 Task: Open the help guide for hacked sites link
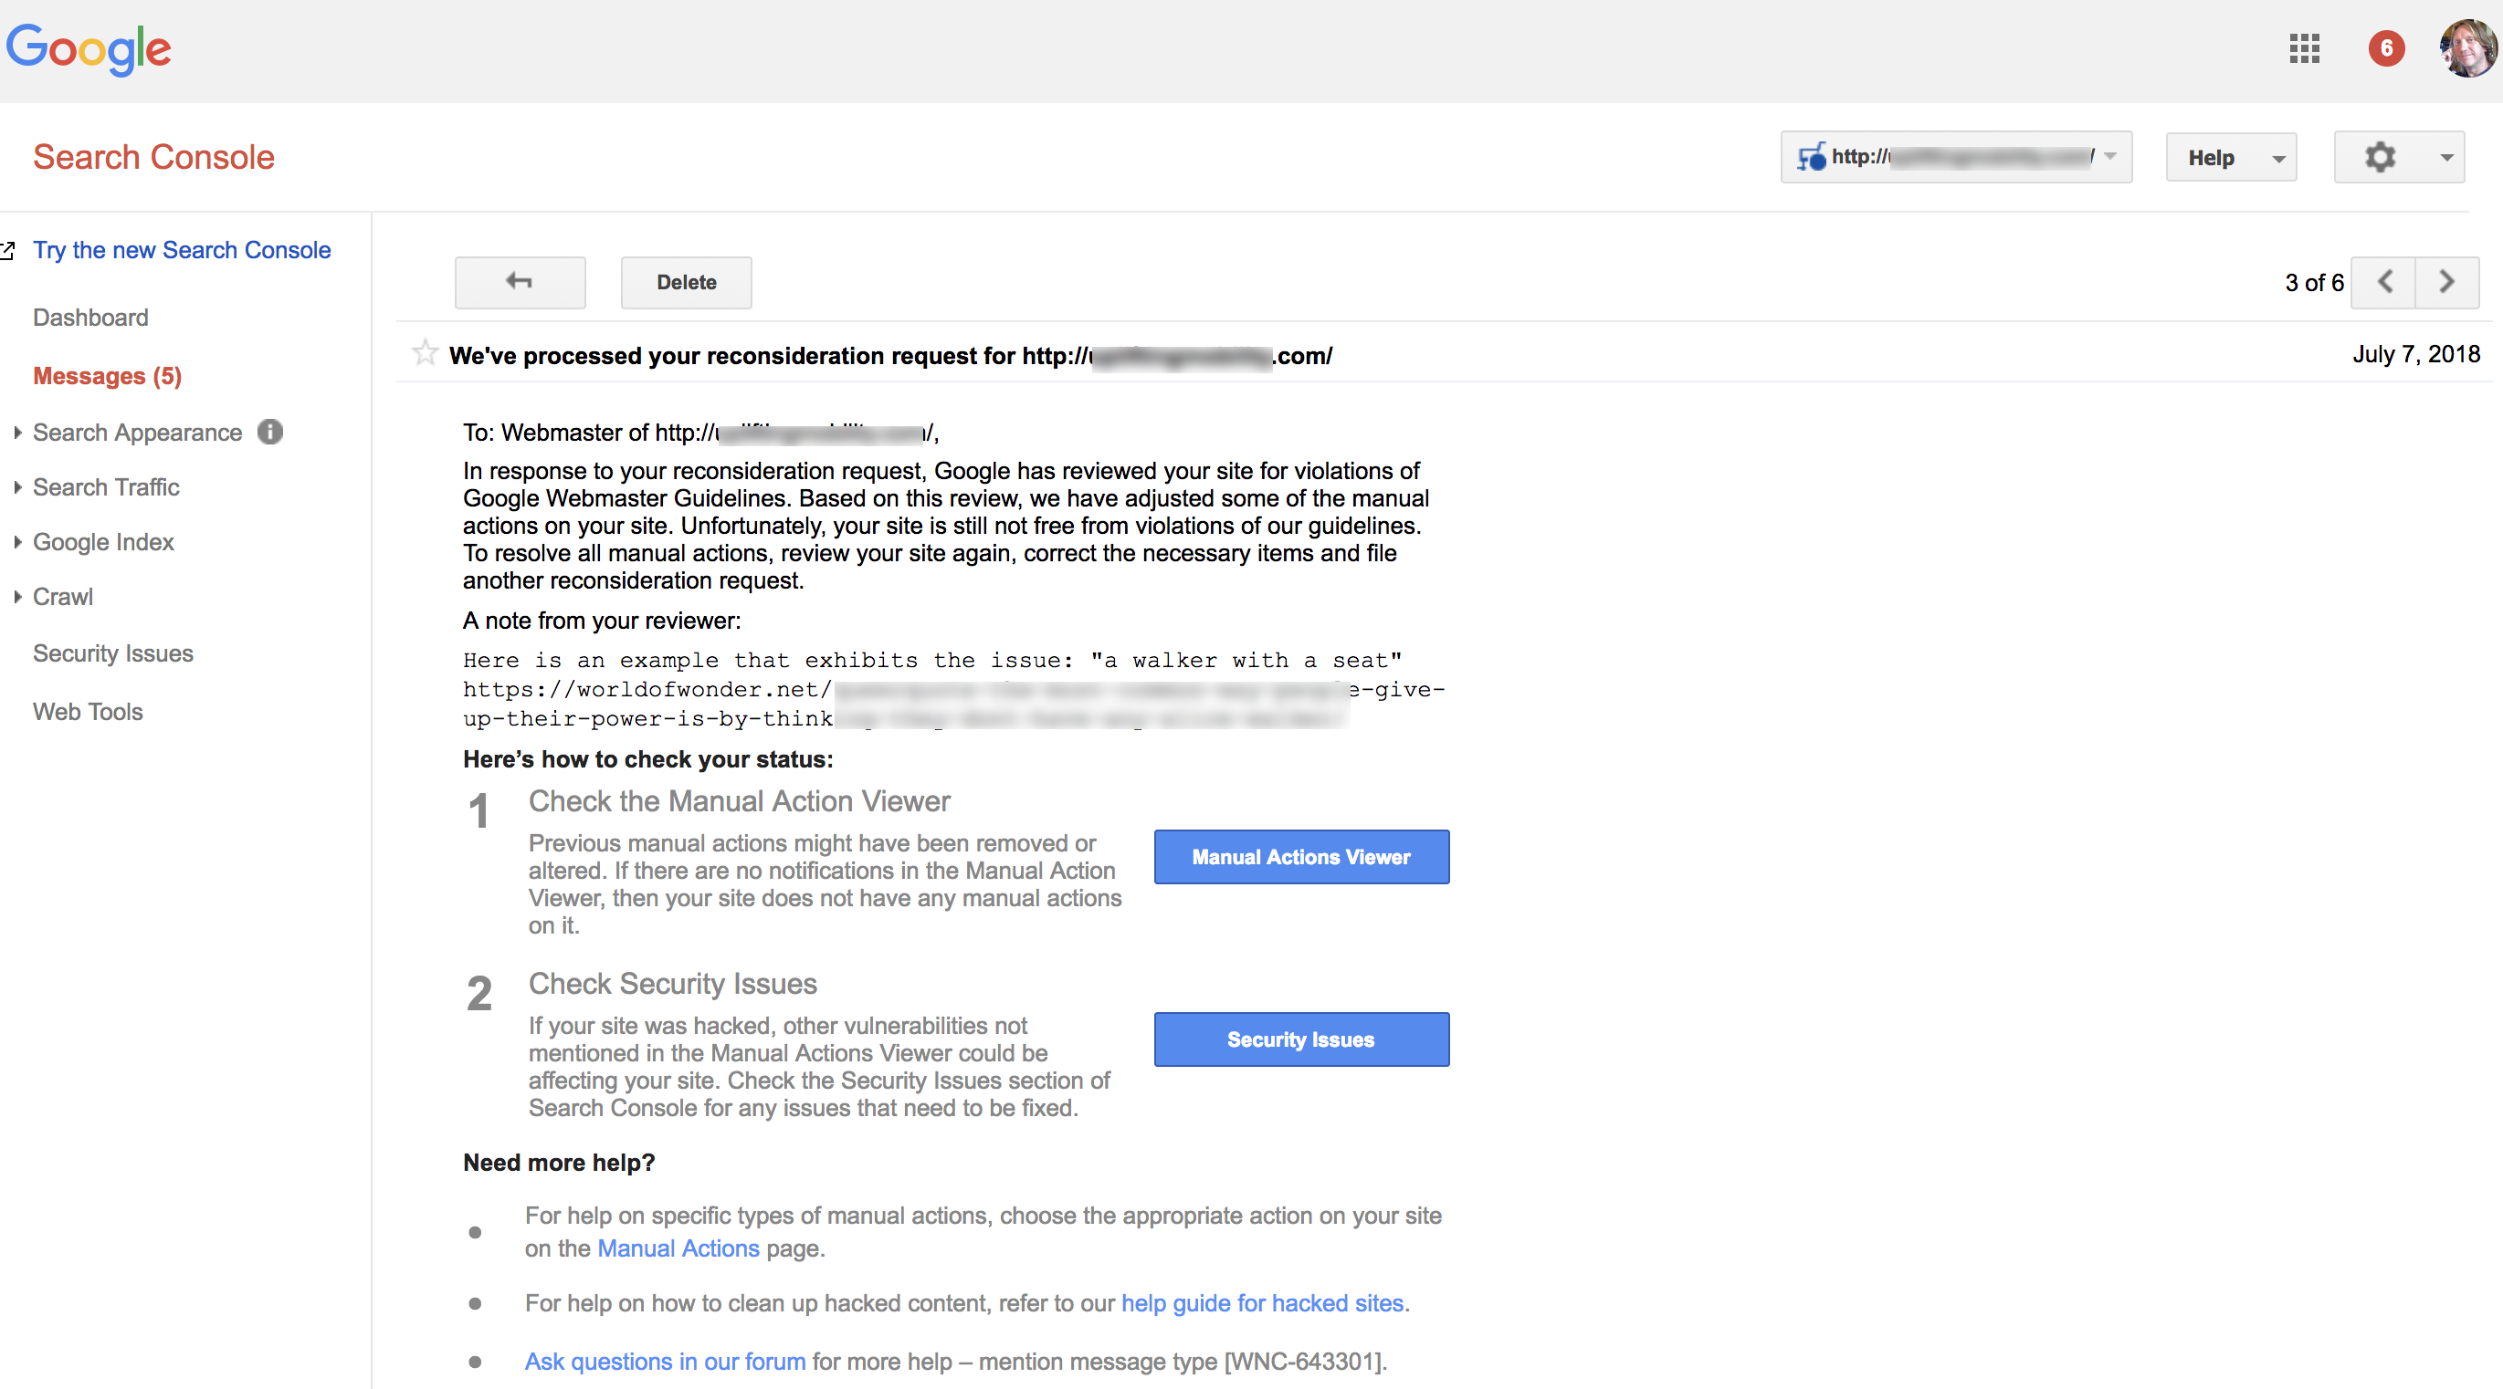[1261, 1303]
